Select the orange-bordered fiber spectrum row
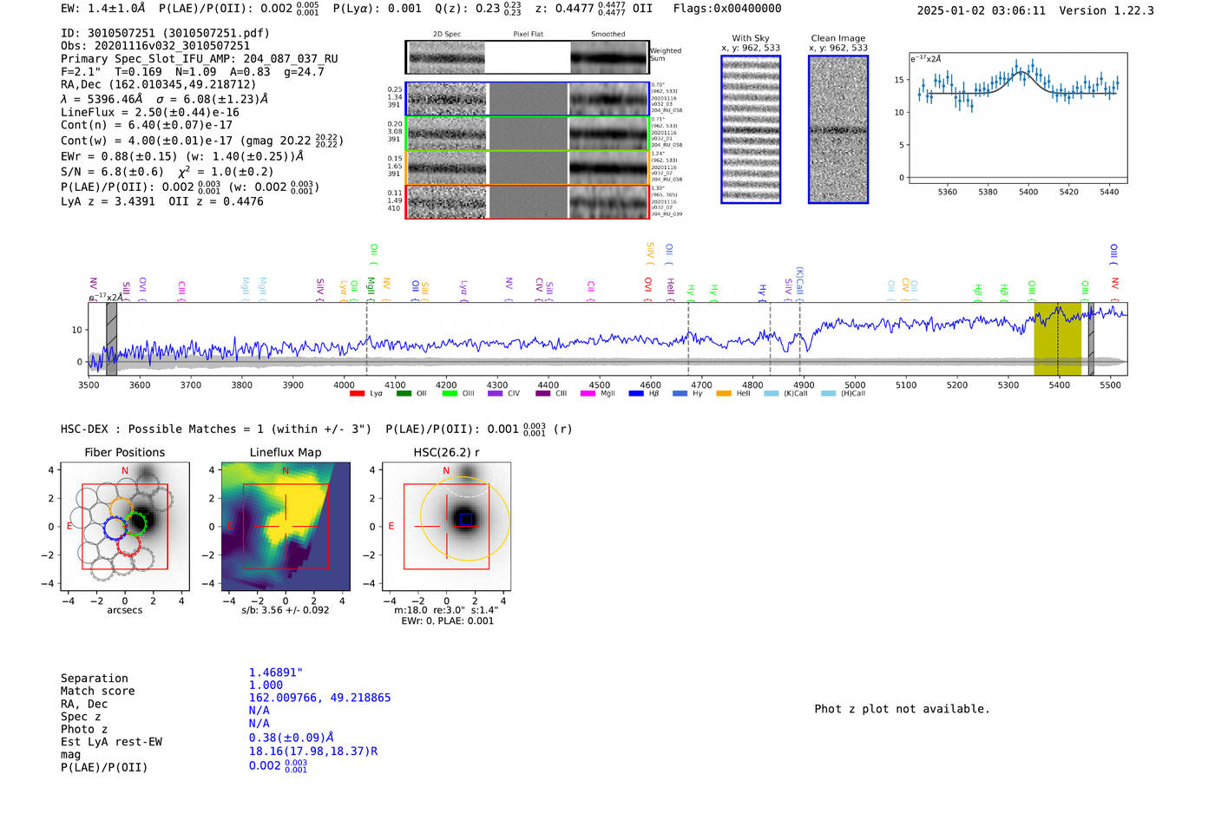 click(528, 167)
